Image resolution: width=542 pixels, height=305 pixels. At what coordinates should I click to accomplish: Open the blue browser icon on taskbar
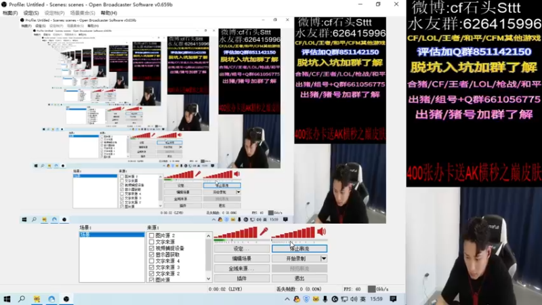(x=51, y=299)
